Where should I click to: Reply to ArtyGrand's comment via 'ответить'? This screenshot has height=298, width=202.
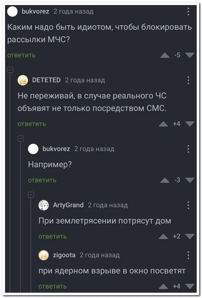click(53, 237)
